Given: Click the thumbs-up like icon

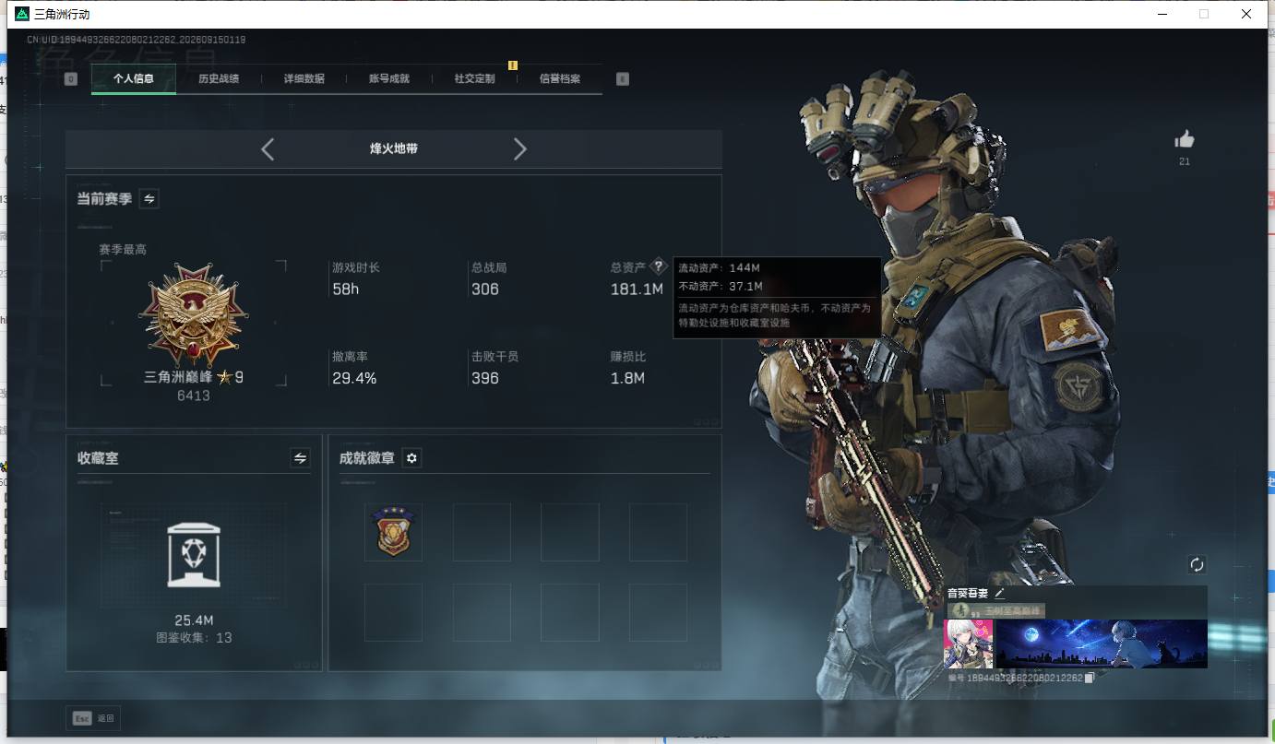Looking at the screenshot, I should tap(1185, 139).
